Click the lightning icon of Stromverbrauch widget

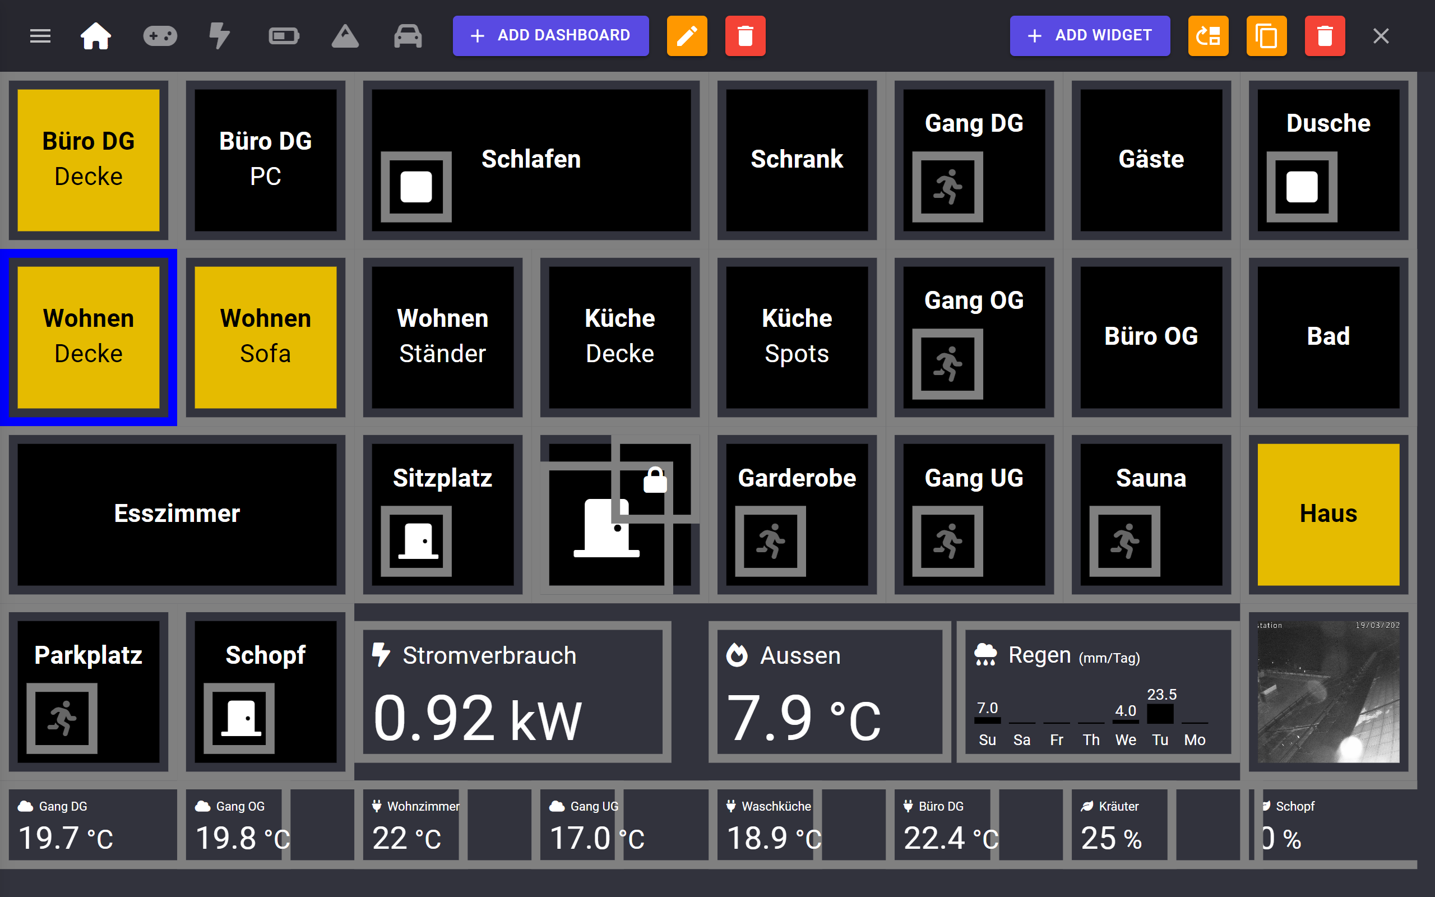click(381, 655)
